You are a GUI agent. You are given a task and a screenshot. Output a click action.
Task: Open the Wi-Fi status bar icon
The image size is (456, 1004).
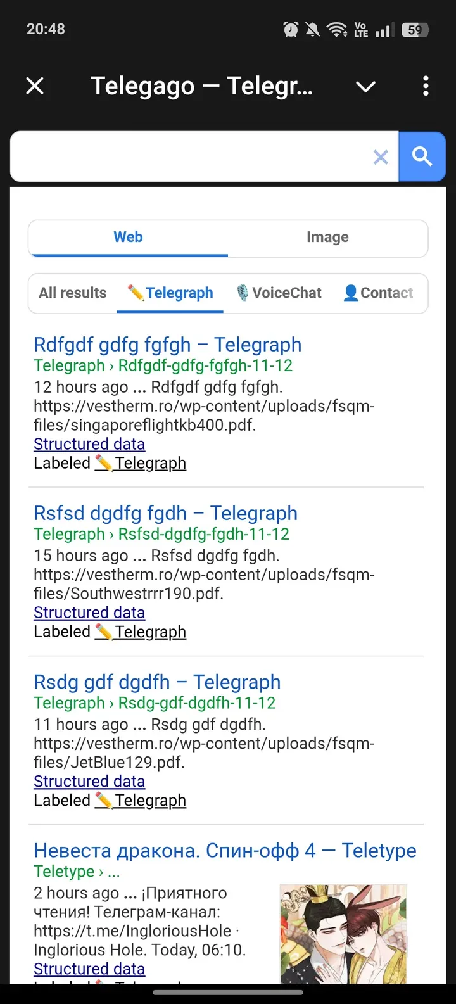tap(336, 29)
